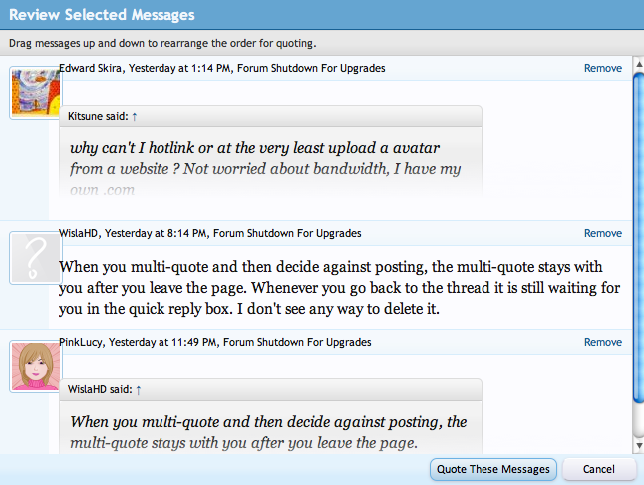Cancel the review dialog

coord(598,469)
